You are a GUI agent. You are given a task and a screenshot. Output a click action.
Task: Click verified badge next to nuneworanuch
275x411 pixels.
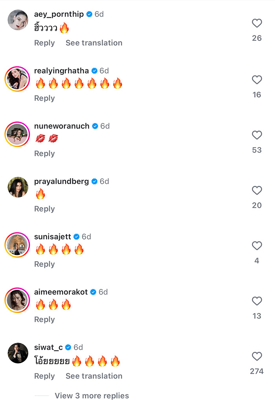tap(95, 126)
